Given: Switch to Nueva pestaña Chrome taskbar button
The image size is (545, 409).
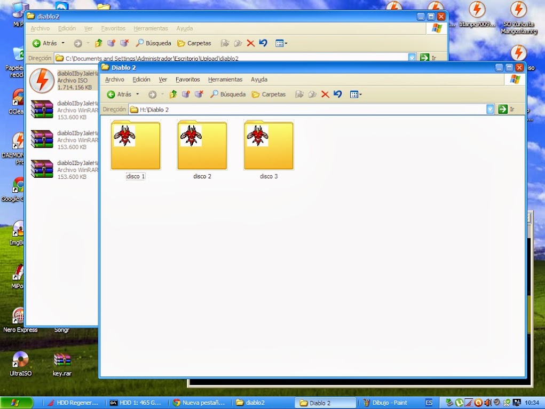Looking at the screenshot, I should coord(199,403).
